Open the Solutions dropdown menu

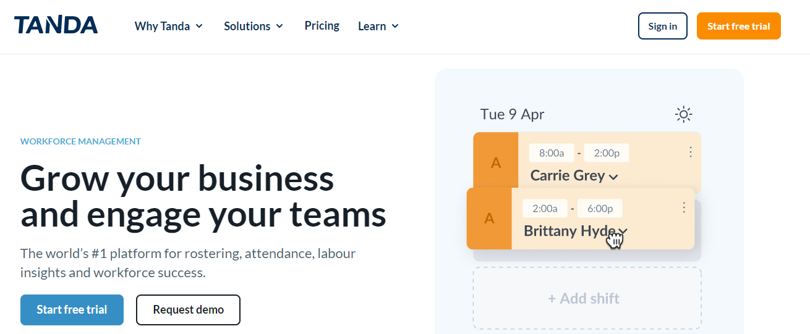click(254, 26)
